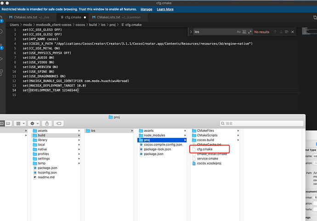Select the cfg.cmake editor tab
The width and height of the screenshot is (317, 221).
pos(73,17)
